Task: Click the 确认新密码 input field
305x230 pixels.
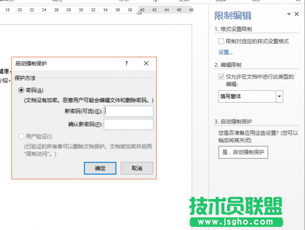Action: pos(129,124)
